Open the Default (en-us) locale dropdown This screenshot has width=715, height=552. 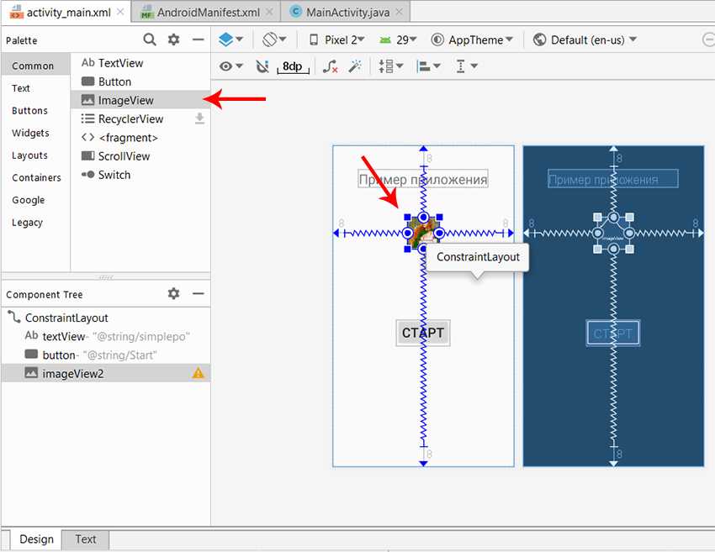tap(585, 39)
